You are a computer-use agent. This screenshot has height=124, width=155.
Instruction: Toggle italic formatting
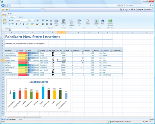pyautogui.click(x=20, y=24)
